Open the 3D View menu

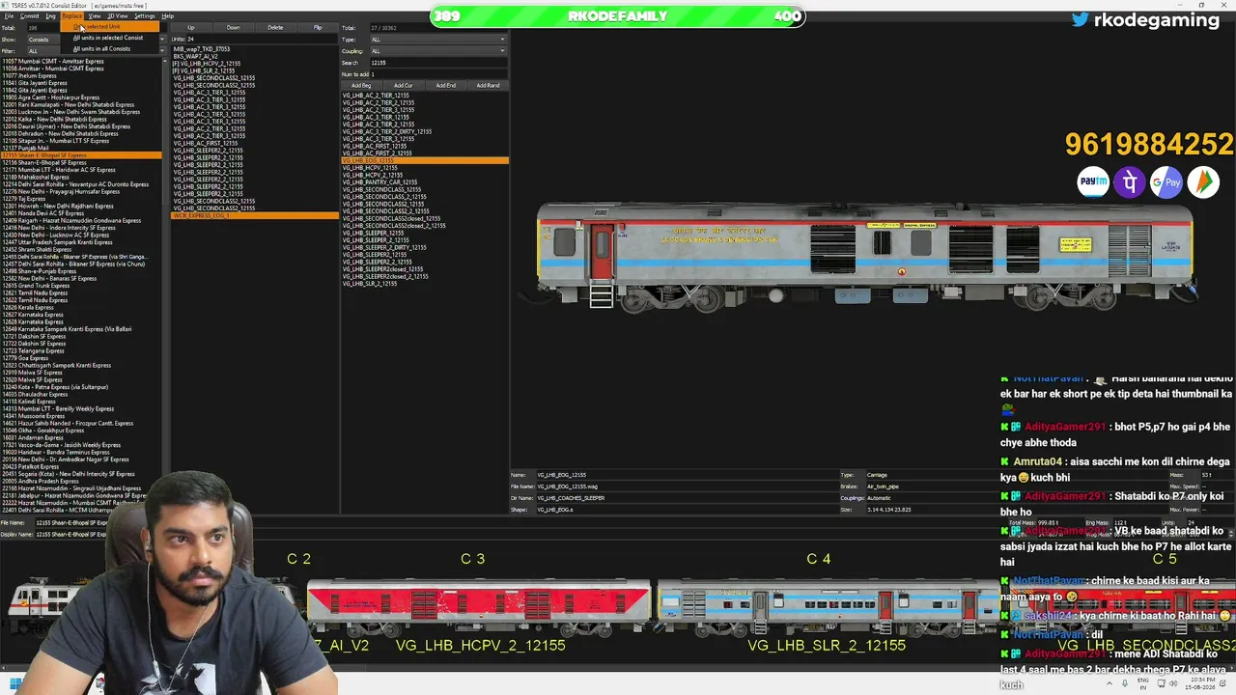[118, 16]
